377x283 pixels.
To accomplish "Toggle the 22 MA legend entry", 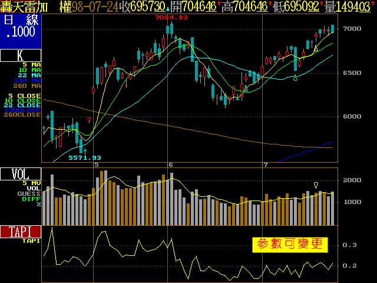I will point(32,75).
